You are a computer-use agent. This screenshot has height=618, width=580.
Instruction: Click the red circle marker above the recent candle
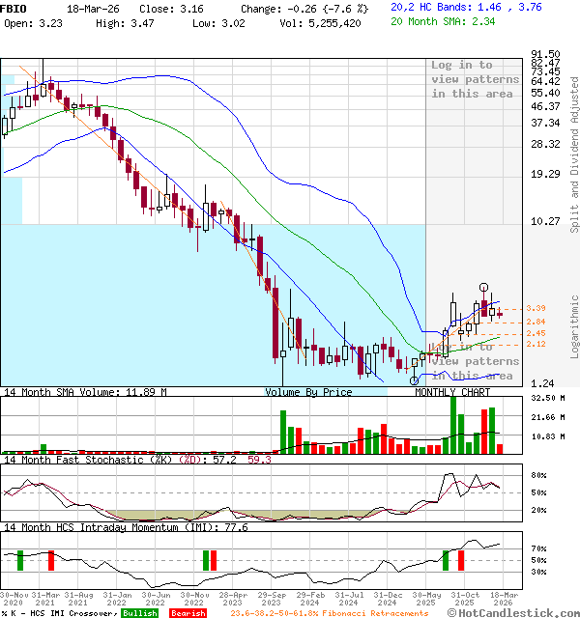click(483, 288)
